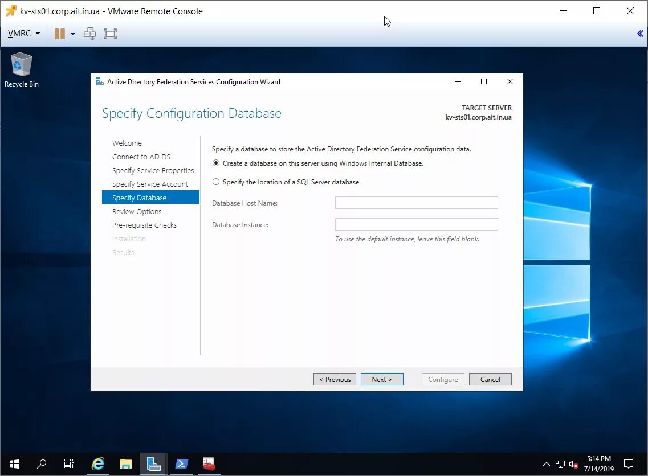Open taskbar Search

click(x=42, y=464)
